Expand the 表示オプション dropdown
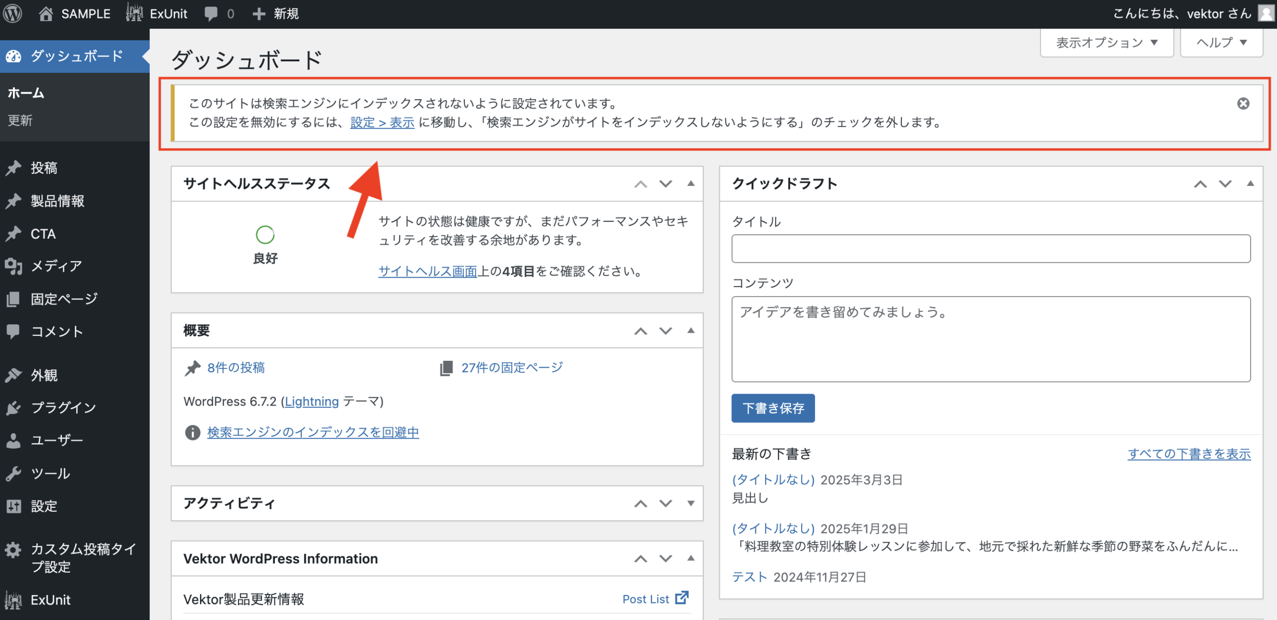This screenshot has width=1277, height=620. click(x=1106, y=43)
